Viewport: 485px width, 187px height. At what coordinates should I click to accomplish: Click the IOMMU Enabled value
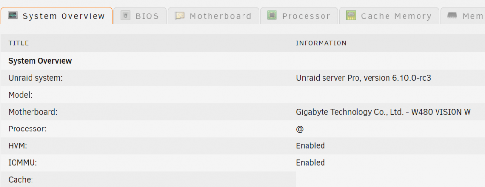(x=310, y=163)
